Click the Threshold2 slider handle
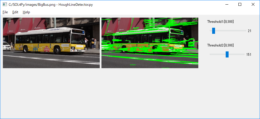Image resolution: width=260 pixels, height=119 pixels. (227, 54)
